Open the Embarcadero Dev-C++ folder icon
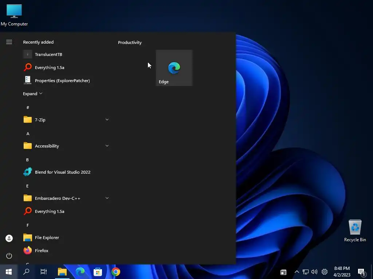This screenshot has height=279, width=373. 28,198
